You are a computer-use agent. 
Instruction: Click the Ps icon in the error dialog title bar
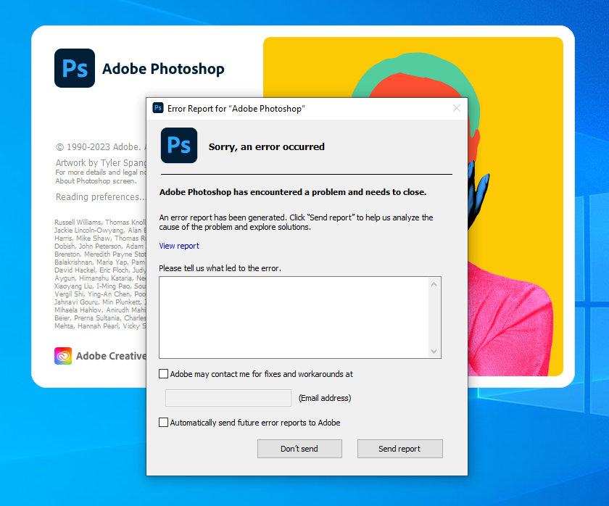(158, 107)
